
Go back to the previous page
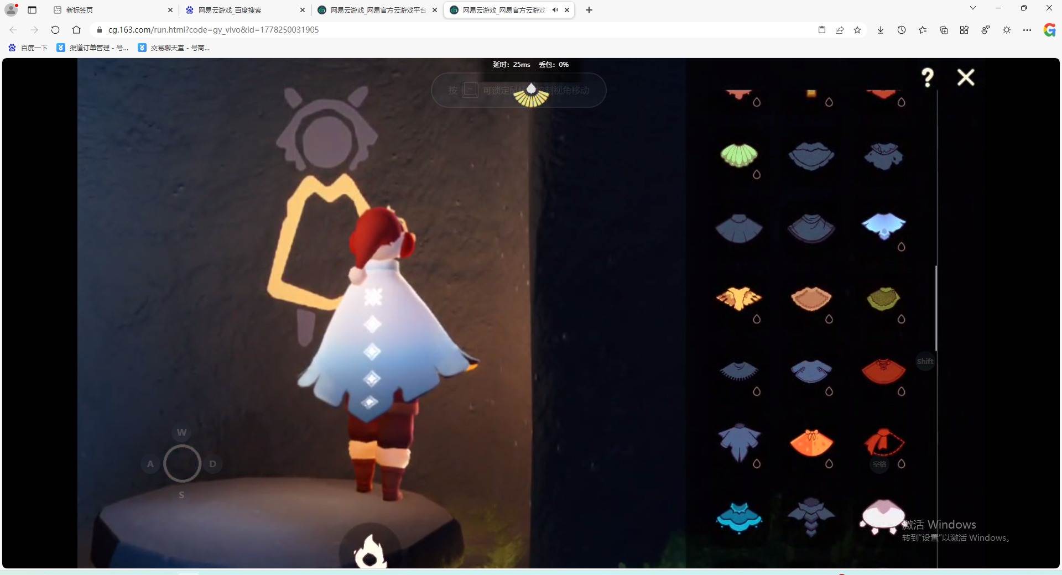coord(13,30)
